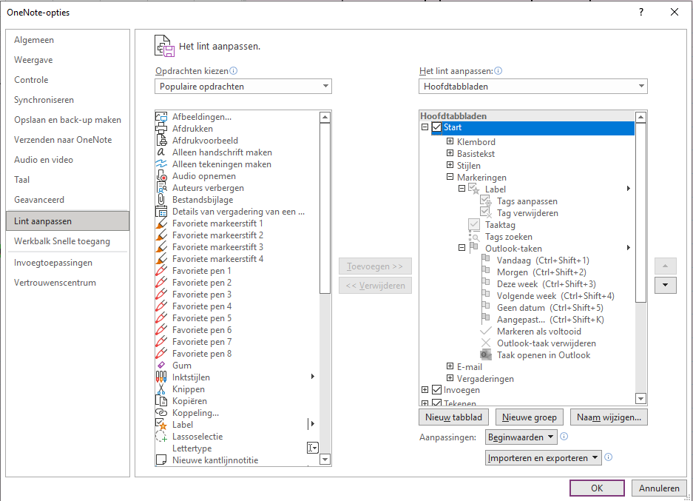Go to Opslaan en back-up maken
Viewport: 693px width, 501px height.
pyautogui.click(x=67, y=120)
